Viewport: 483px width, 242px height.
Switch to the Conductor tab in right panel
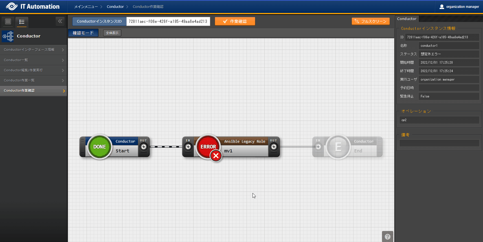pyautogui.click(x=407, y=19)
